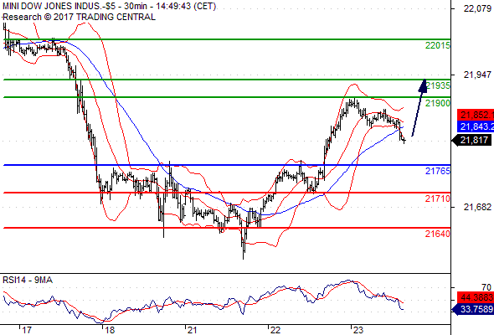Click the RSI14 - 9MA indicator title

coord(28,280)
